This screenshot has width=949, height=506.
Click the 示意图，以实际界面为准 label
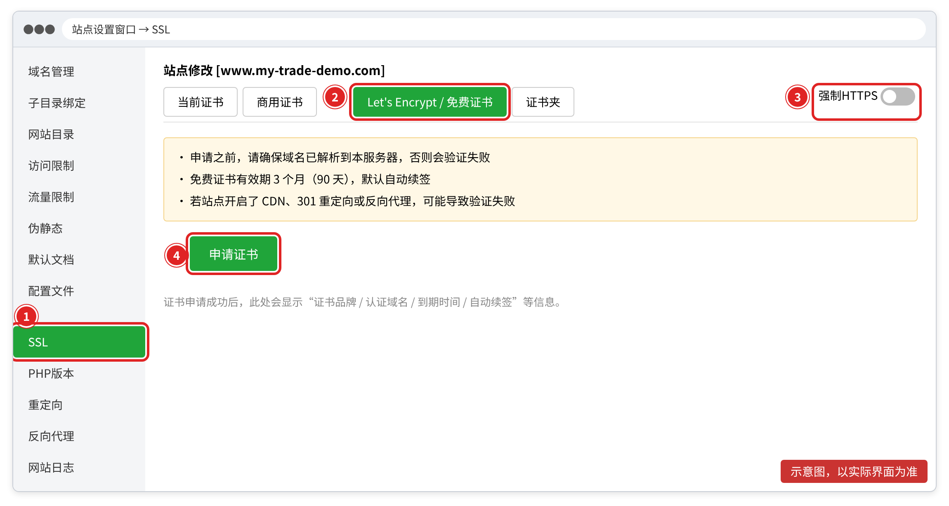tap(854, 471)
